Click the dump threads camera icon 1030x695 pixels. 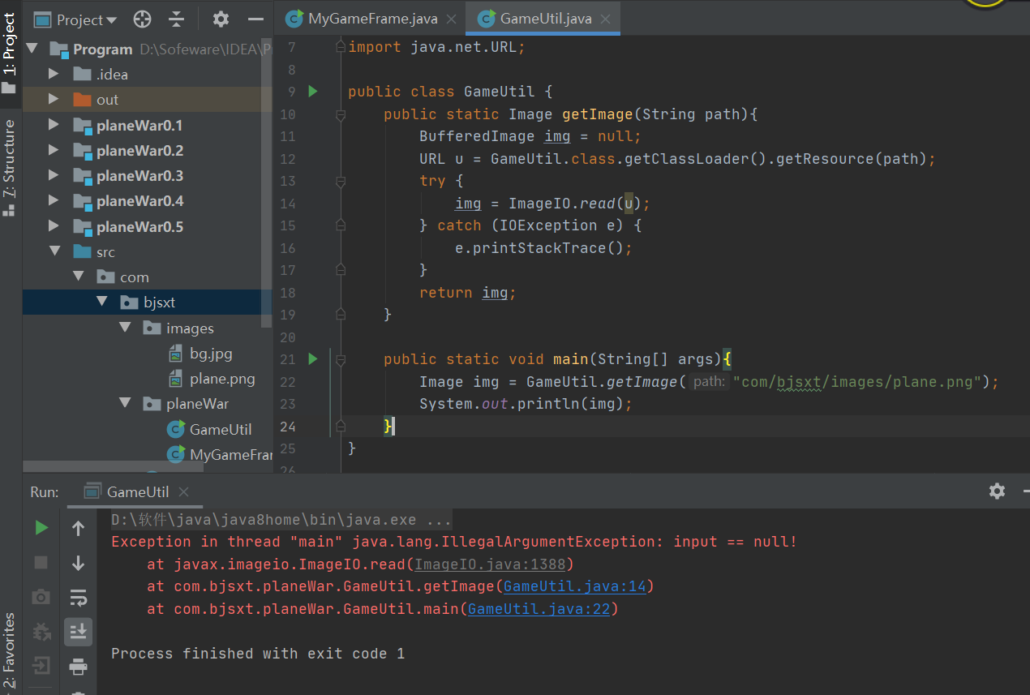41,598
